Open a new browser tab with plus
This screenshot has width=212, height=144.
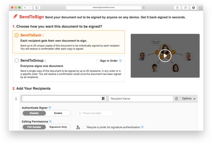[x=201, y=9]
